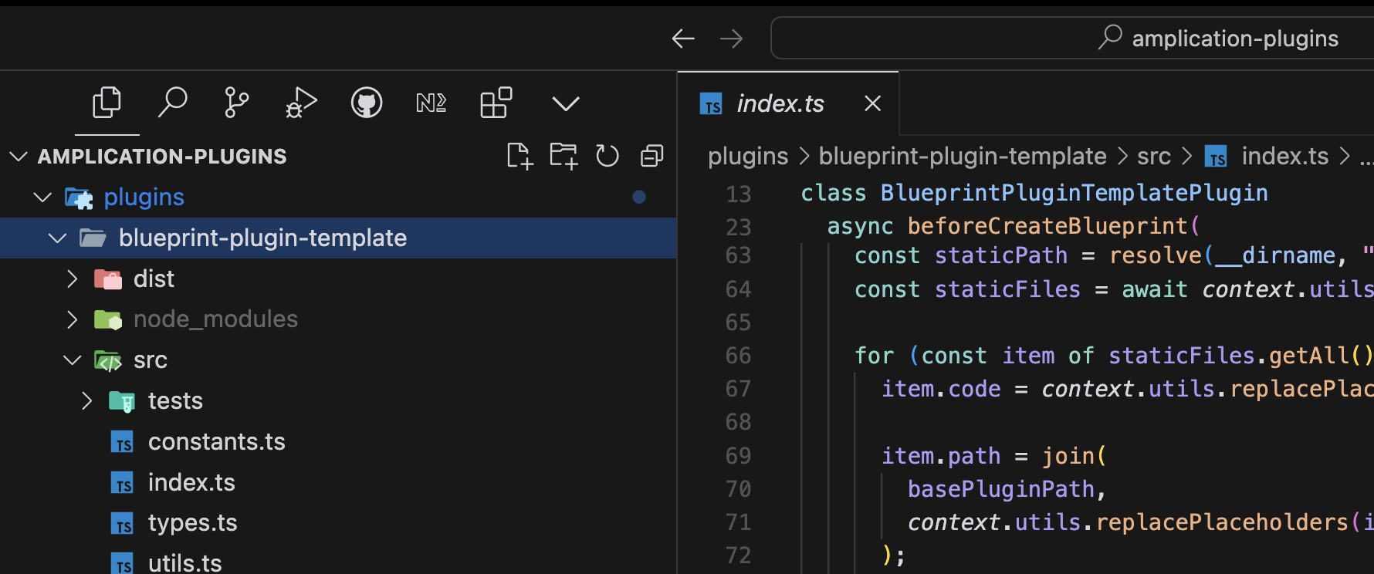Select the dist folder
Viewport: 1374px width, 574px height.
[x=338, y=279]
